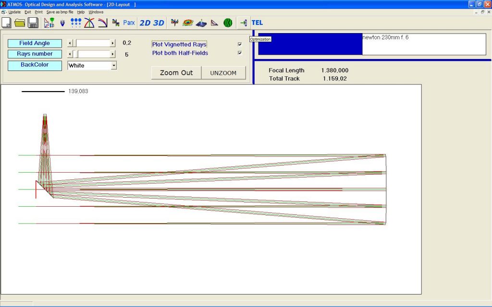The image size is (492, 307).
Task: Click Save as bmp file menu
Action: coord(60,12)
